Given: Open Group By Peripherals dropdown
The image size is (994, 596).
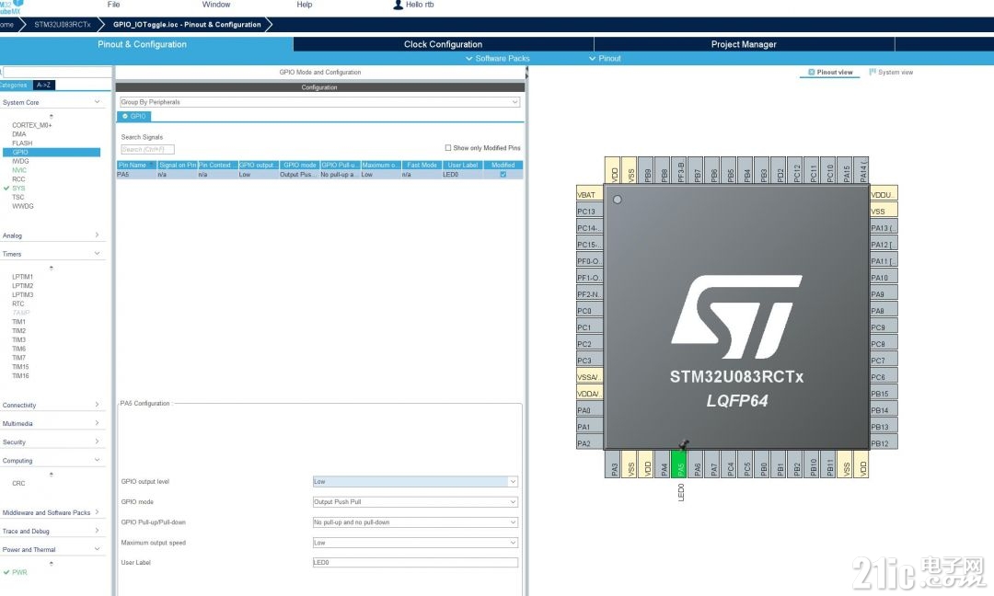Looking at the screenshot, I should [319, 102].
